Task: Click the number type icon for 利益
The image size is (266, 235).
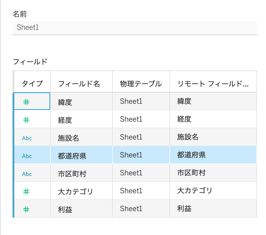Action: [x=26, y=210]
